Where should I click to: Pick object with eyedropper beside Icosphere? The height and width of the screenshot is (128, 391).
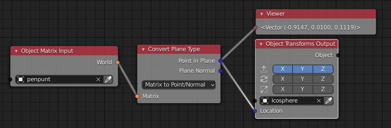(x=329, y=101)
